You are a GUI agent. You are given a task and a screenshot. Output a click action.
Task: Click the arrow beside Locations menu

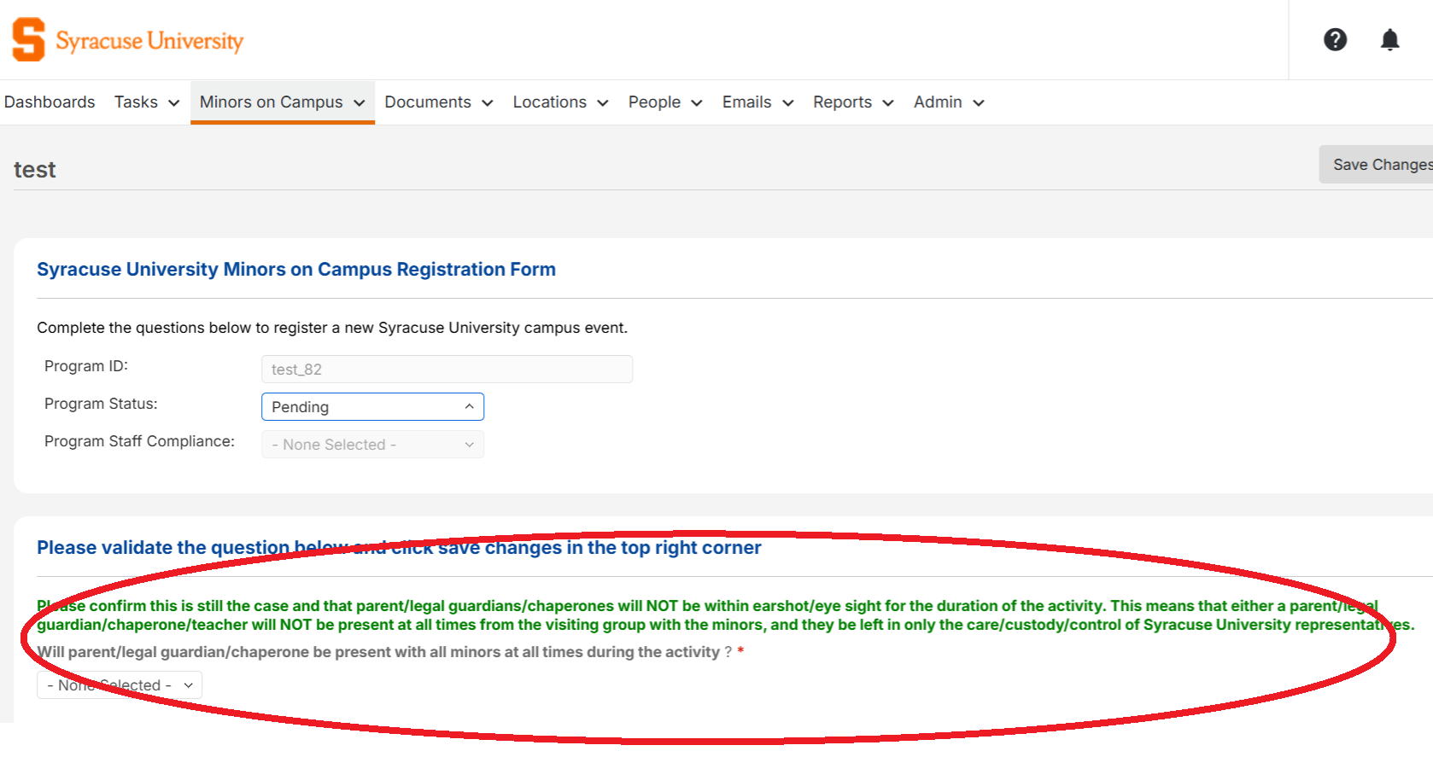[603, 103]
